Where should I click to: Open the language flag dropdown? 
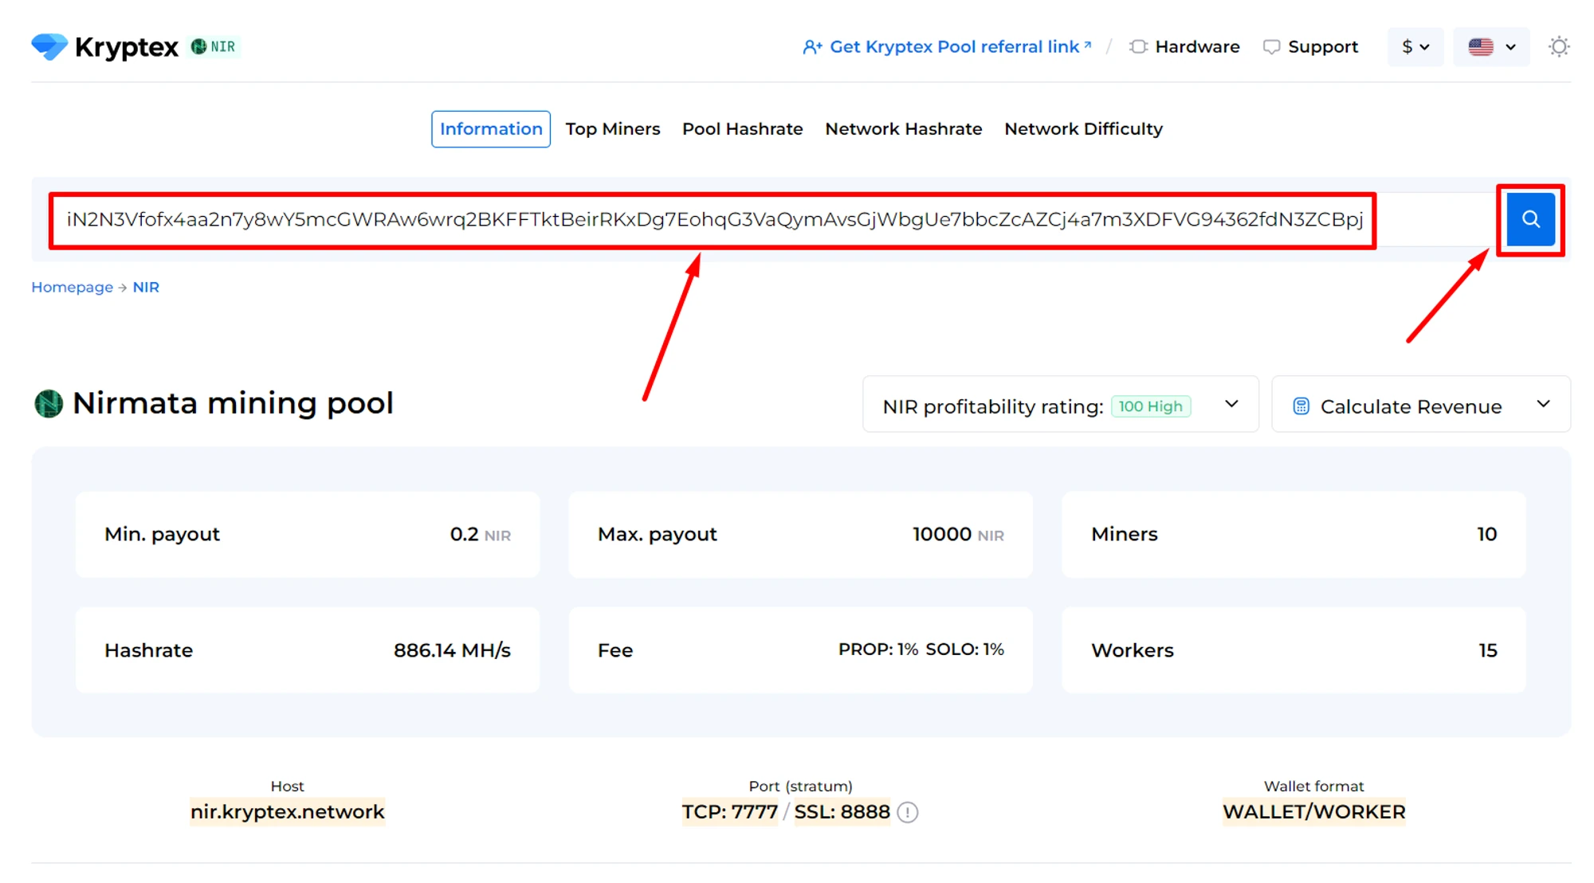[1491, 47]
